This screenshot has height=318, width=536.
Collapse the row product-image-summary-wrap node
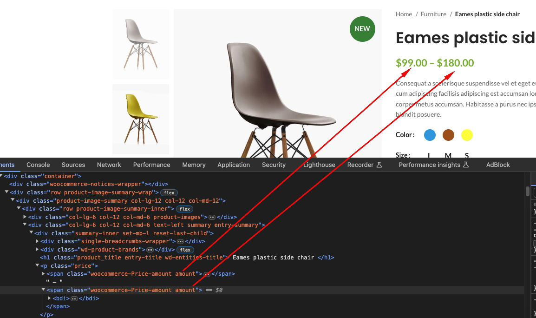pyautogui.click(x=7, y=192)
